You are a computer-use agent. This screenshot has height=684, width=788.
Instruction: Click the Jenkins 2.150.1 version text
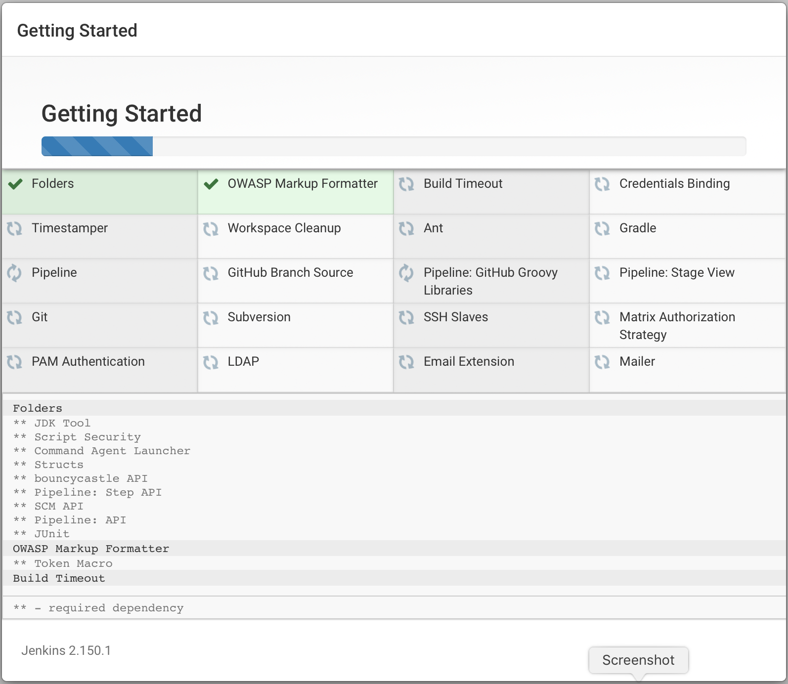point(66,650)
